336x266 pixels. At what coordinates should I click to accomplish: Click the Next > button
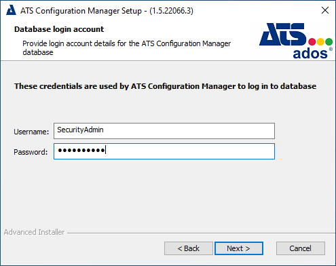(x=239, y=248)
